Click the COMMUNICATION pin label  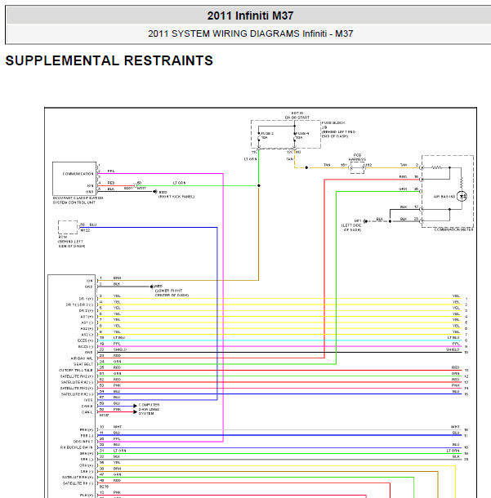[x=78, y=174]
